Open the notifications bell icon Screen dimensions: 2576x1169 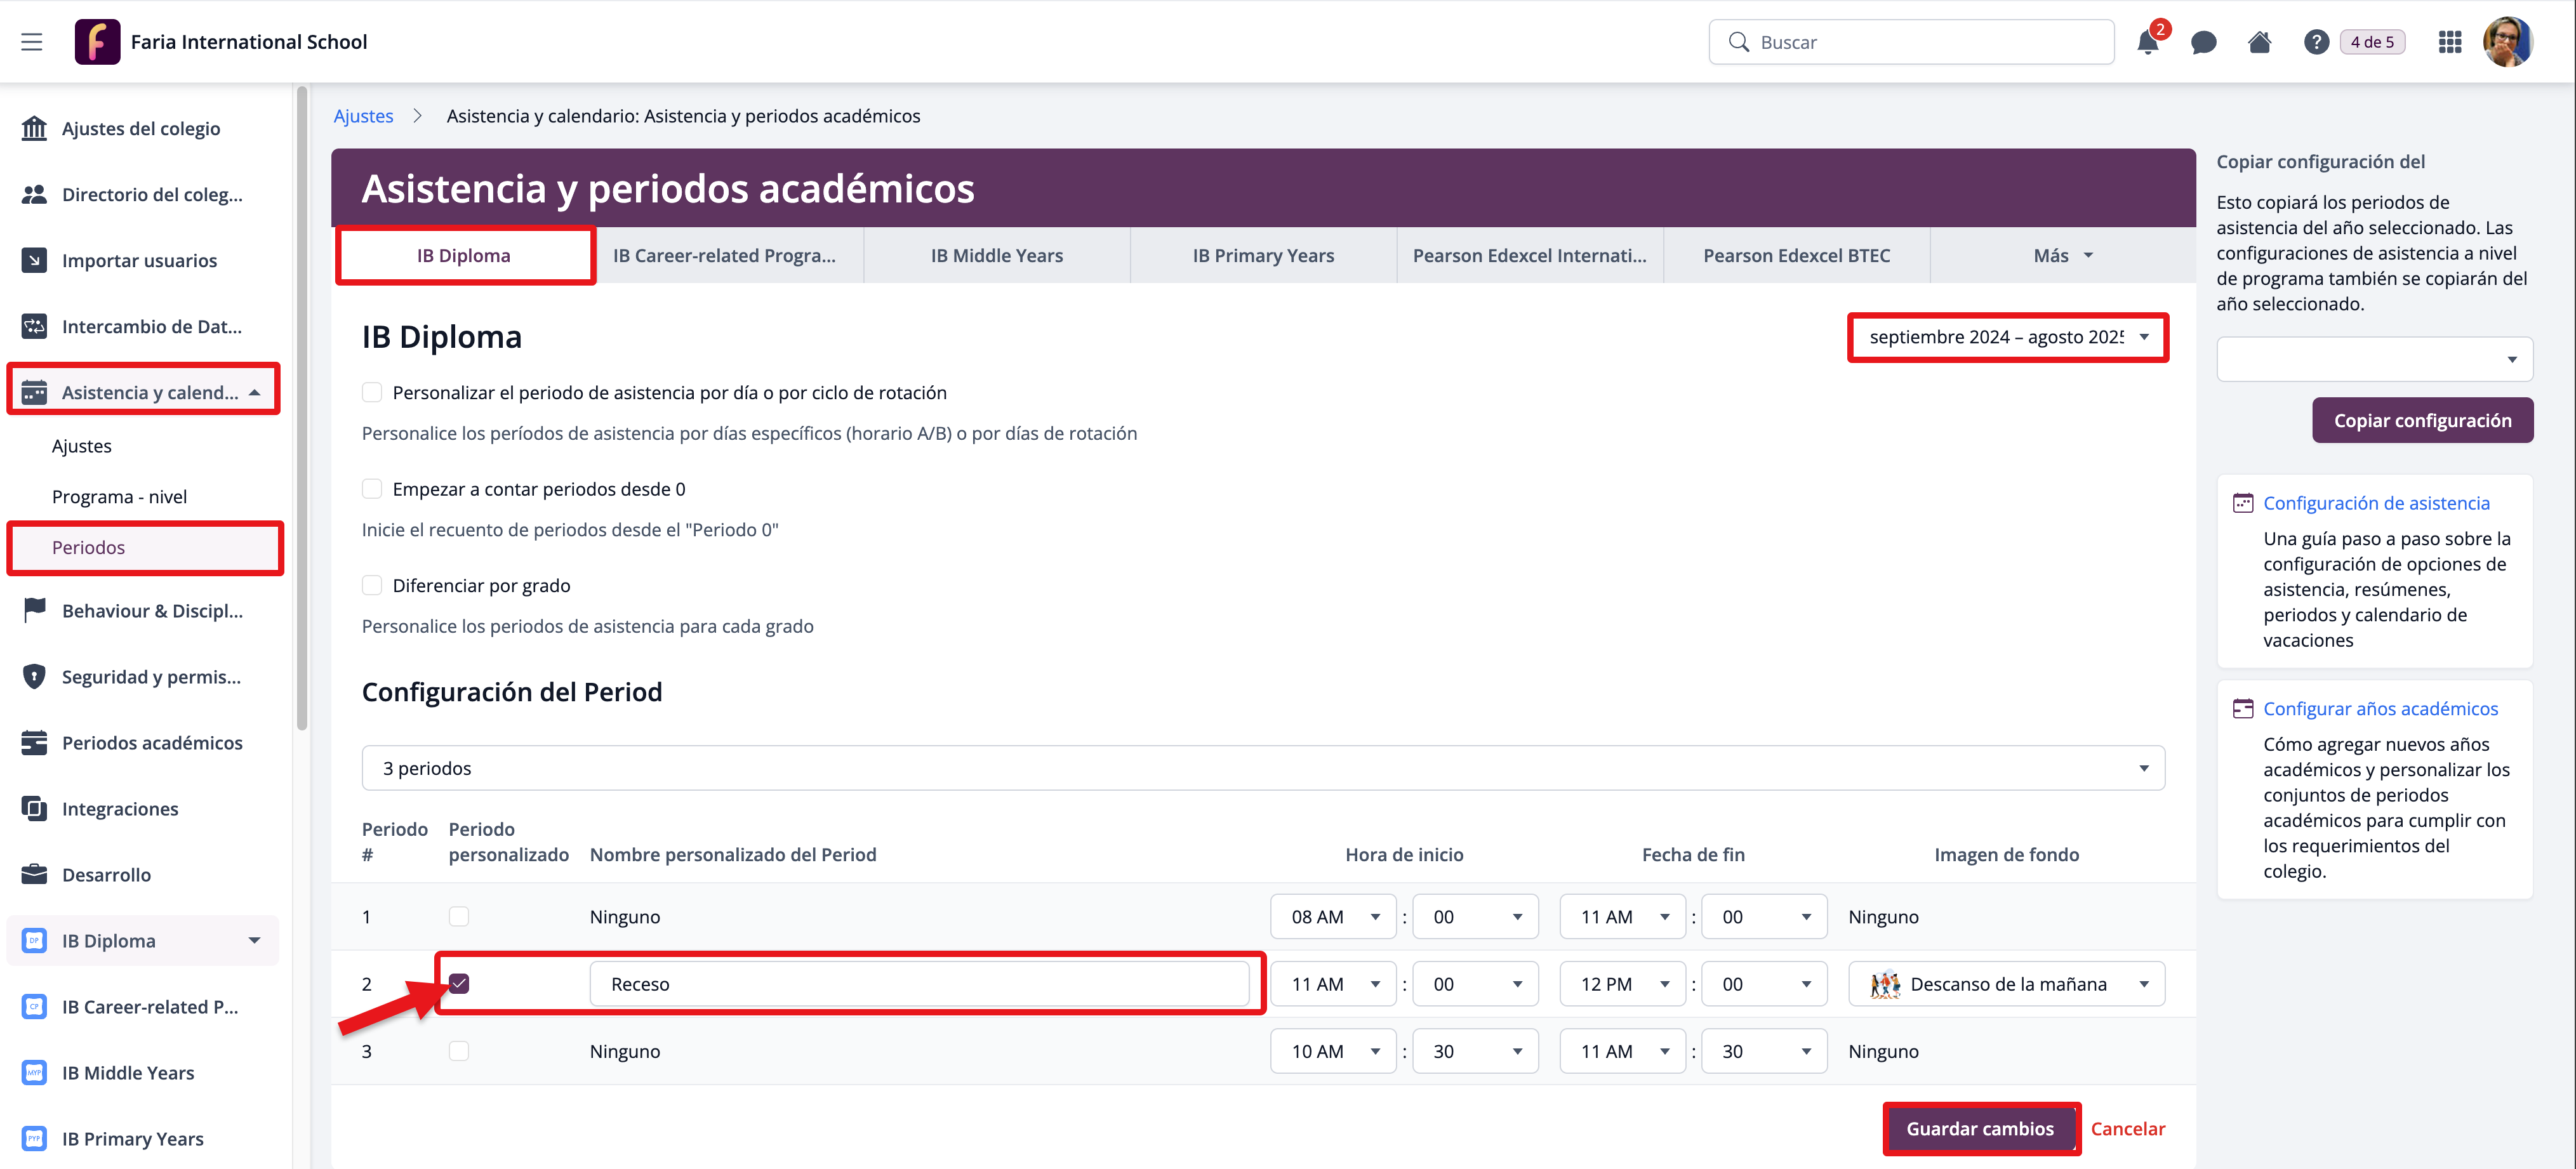click(2147, 42)
